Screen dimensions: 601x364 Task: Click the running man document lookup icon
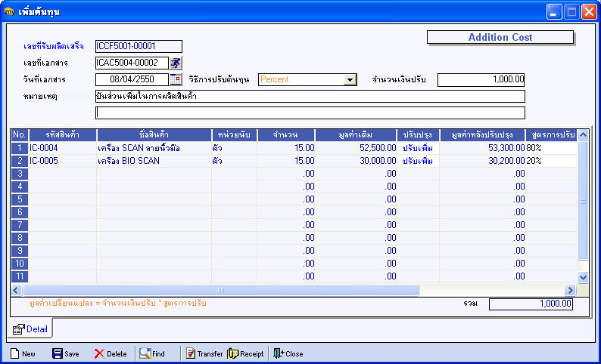click(x=176, y=63)
